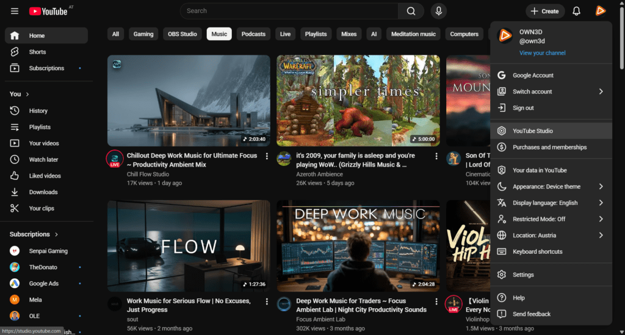Activate voice search microphone icon
The height and width of the screenshot is (335, 625).
point(438,11)
